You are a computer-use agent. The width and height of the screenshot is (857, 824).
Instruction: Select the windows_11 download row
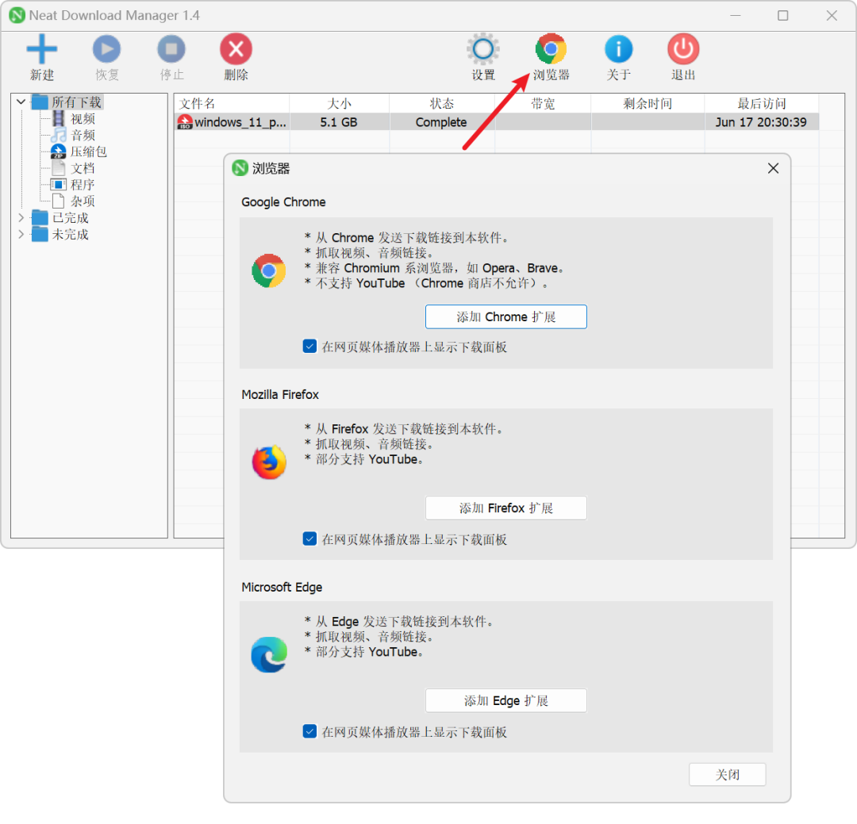tap(497, 122)
